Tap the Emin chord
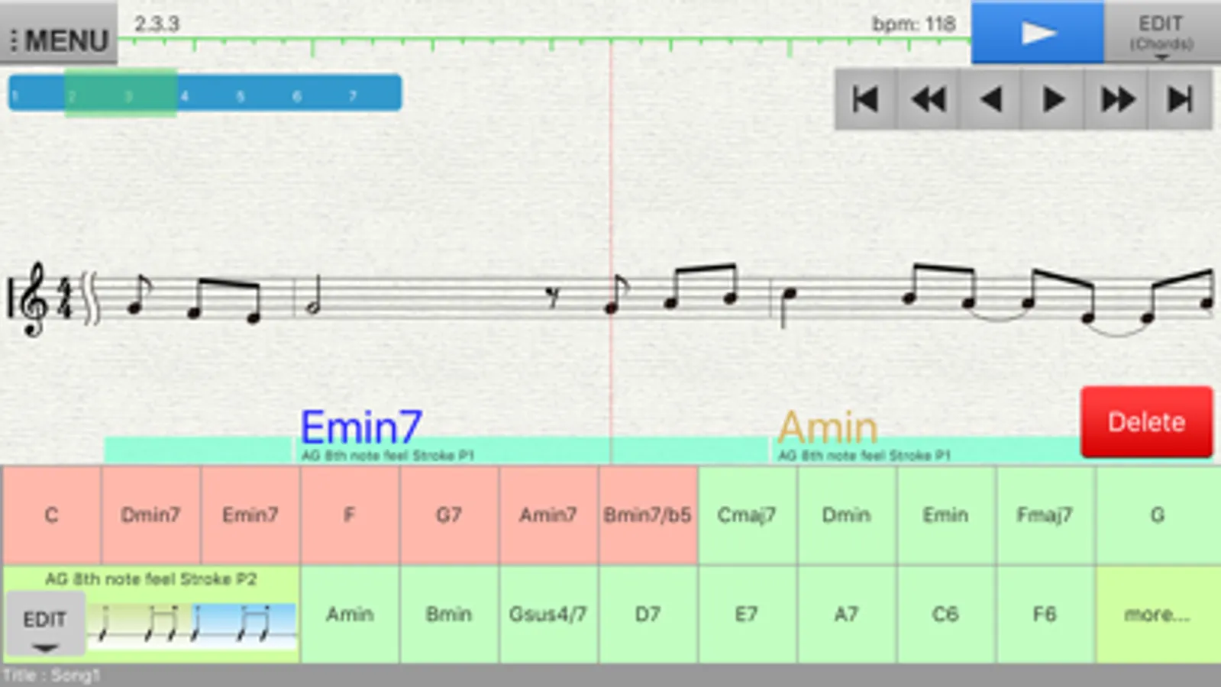This screenshot has height=687, width=1221. pos(945,515)
